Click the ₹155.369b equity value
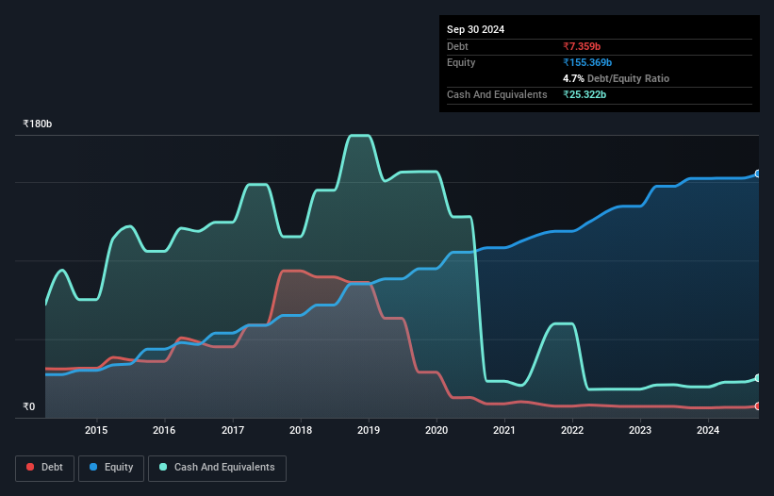 click(x=587, y=62)
